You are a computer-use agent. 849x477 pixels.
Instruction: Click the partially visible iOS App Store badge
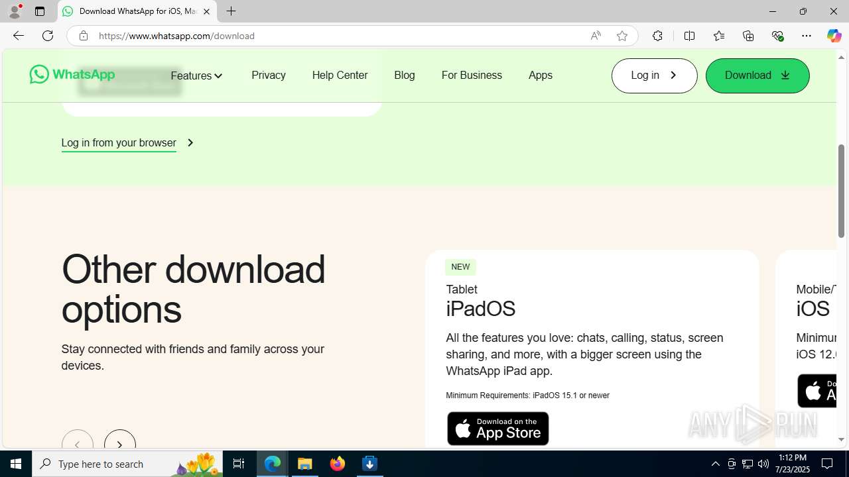click(x=816, y=391)
